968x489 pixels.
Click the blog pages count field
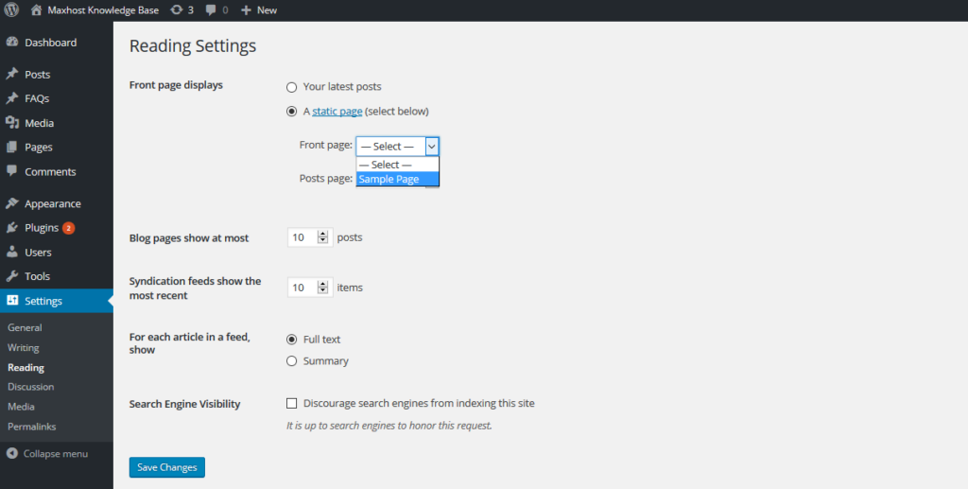[302, 237]
